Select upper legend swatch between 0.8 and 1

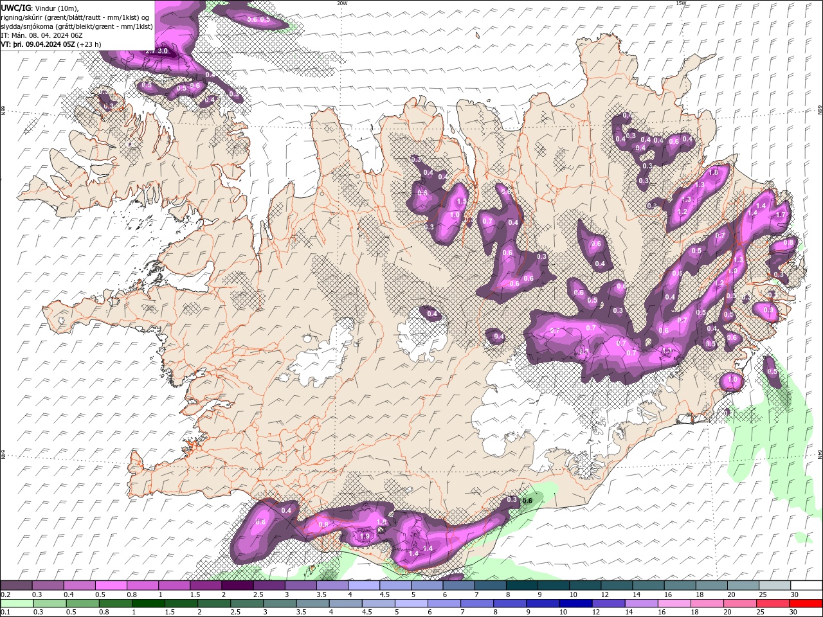(143, 586)
